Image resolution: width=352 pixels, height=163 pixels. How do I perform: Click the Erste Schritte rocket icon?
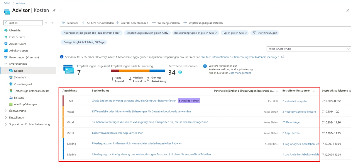[6, 37]
